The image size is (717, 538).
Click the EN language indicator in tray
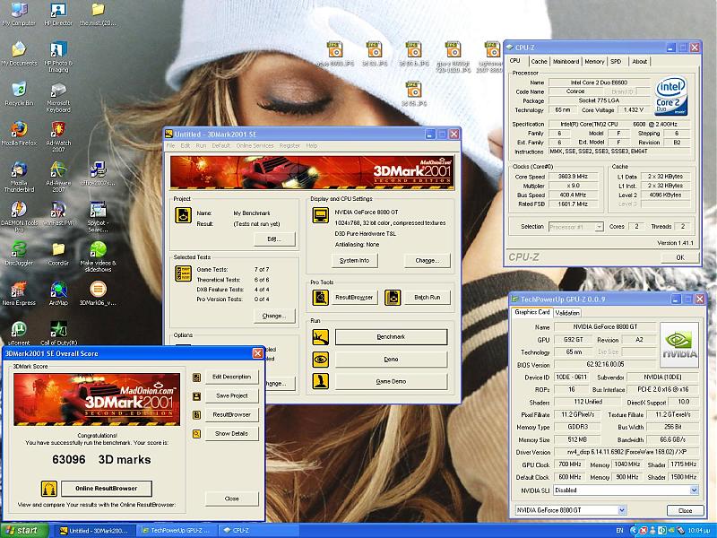click(619, 531)
